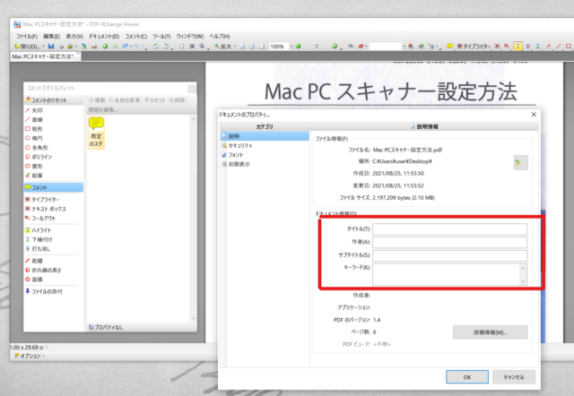Screen dimensions: 574x396
Task: Select the タイプライター item in the style palette
Action: (47, 199)
